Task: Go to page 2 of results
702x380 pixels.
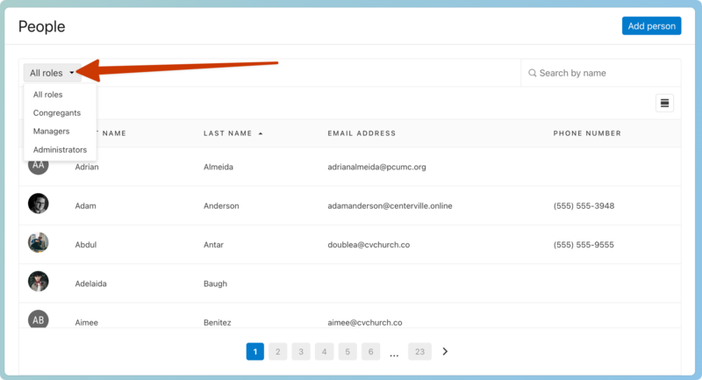Action: [x=277, y=352]
